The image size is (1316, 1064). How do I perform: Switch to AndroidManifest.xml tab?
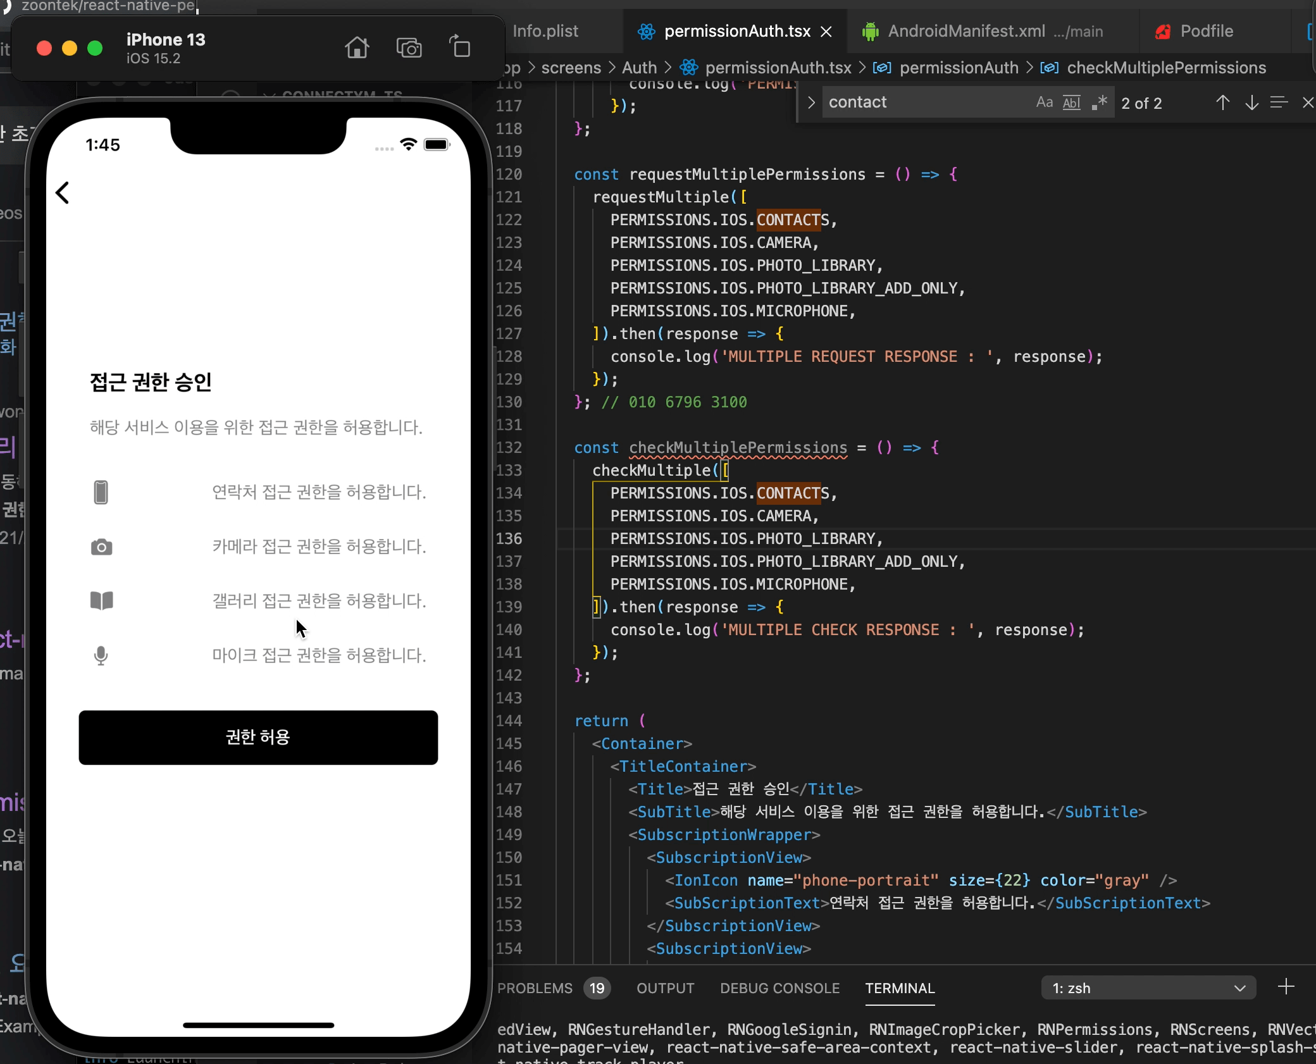click(965, 31)
